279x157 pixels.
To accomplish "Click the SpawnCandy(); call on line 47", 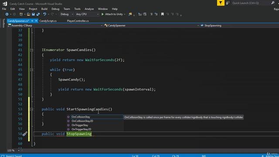I will click(71, 79).
